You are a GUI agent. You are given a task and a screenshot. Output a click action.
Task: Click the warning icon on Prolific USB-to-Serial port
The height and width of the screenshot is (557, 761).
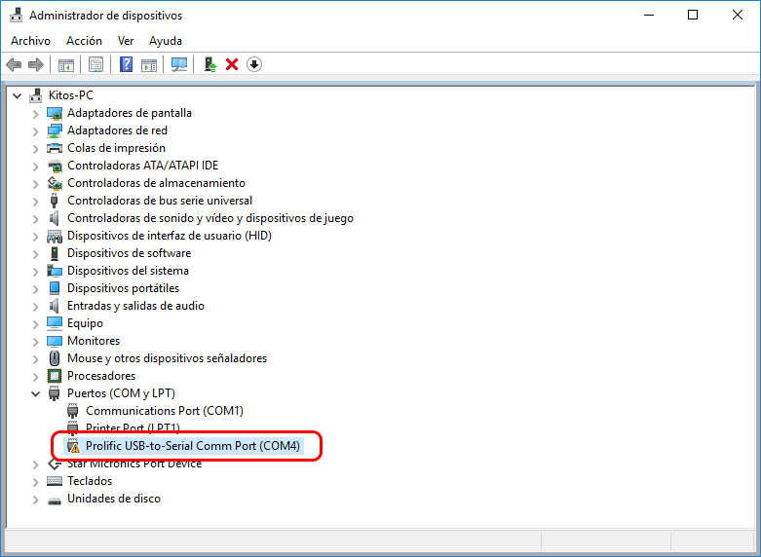(x=73, y=446)
